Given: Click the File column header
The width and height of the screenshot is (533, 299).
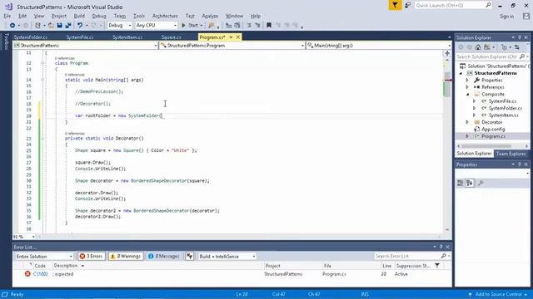Looking at the screenshot, I should click(x=327, y=266).
